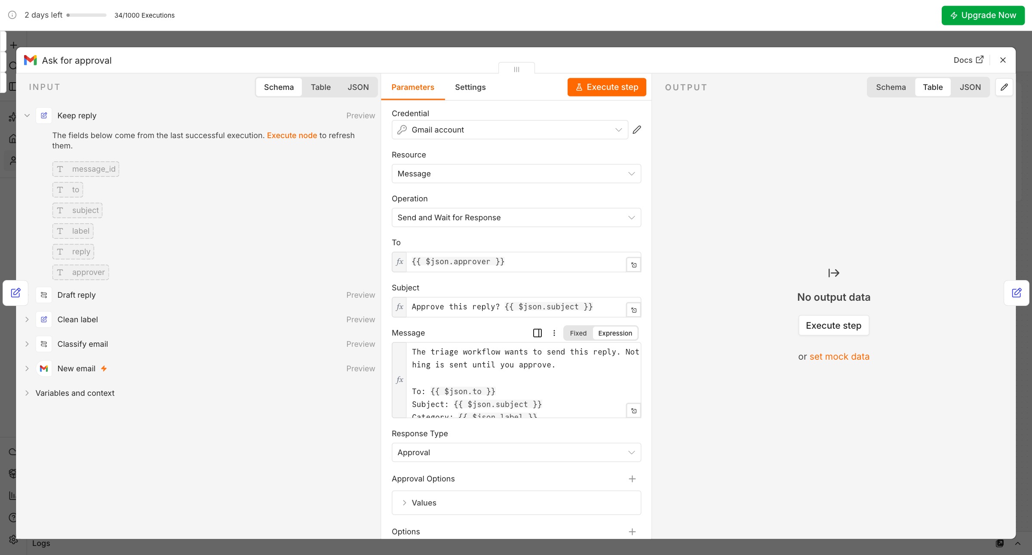1032x555 pixels.
Task: Open the Parameters tab
Action: coord(413,87)
